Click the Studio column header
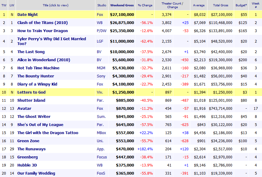 [102, 5]
